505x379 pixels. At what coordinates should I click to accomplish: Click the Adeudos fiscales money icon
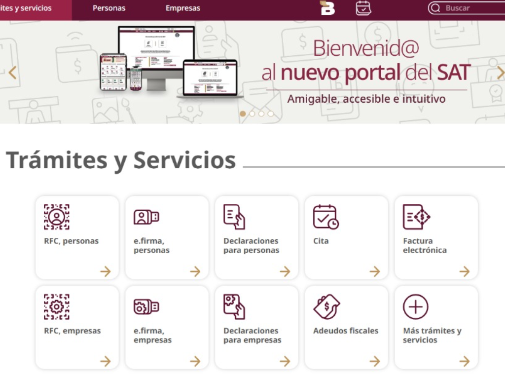click(x=326, y=307)
